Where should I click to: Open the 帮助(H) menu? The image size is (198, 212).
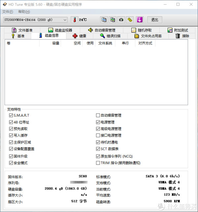(24, 12)
